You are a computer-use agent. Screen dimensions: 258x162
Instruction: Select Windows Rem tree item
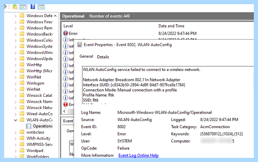pos(40,28)
